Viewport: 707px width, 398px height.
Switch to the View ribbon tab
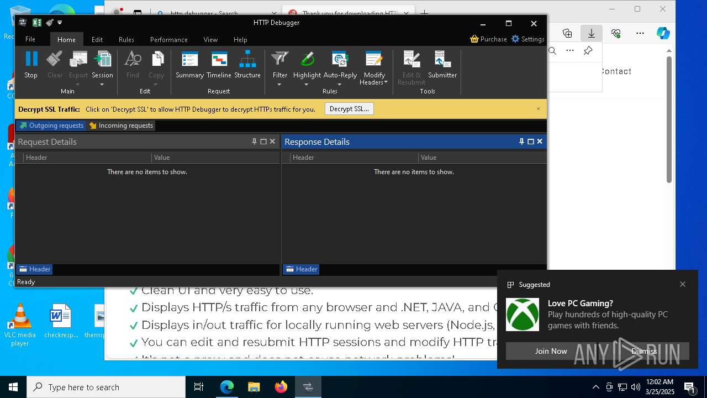coord(210,39)
